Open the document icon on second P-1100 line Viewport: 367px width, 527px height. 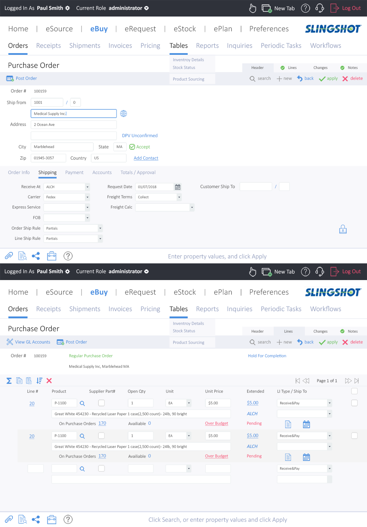pyautogui.click(x=288, y=457)
